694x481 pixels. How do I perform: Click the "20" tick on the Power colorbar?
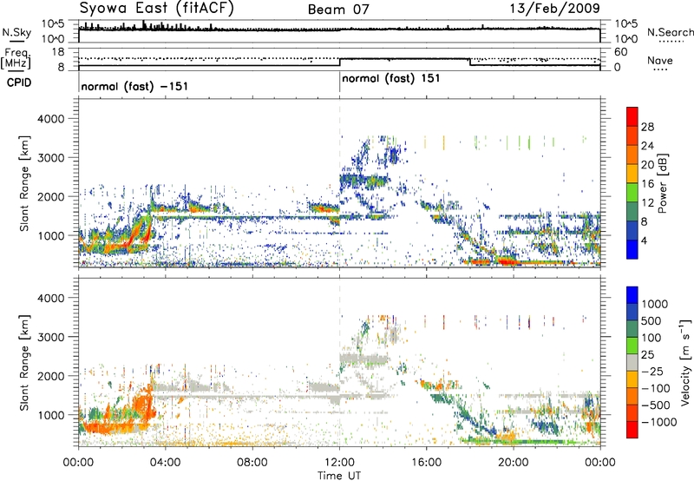click(647, 165)
